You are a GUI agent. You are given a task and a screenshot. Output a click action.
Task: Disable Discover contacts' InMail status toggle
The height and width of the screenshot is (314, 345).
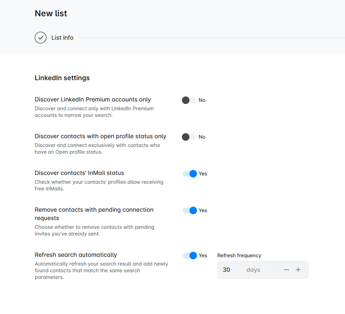tap(190, 174)
